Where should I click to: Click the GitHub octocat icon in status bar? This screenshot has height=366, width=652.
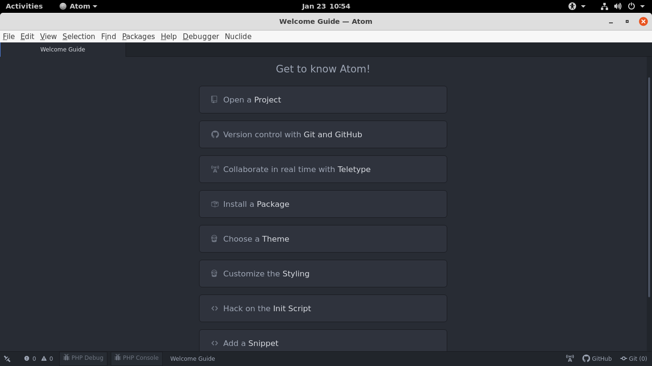586,358
